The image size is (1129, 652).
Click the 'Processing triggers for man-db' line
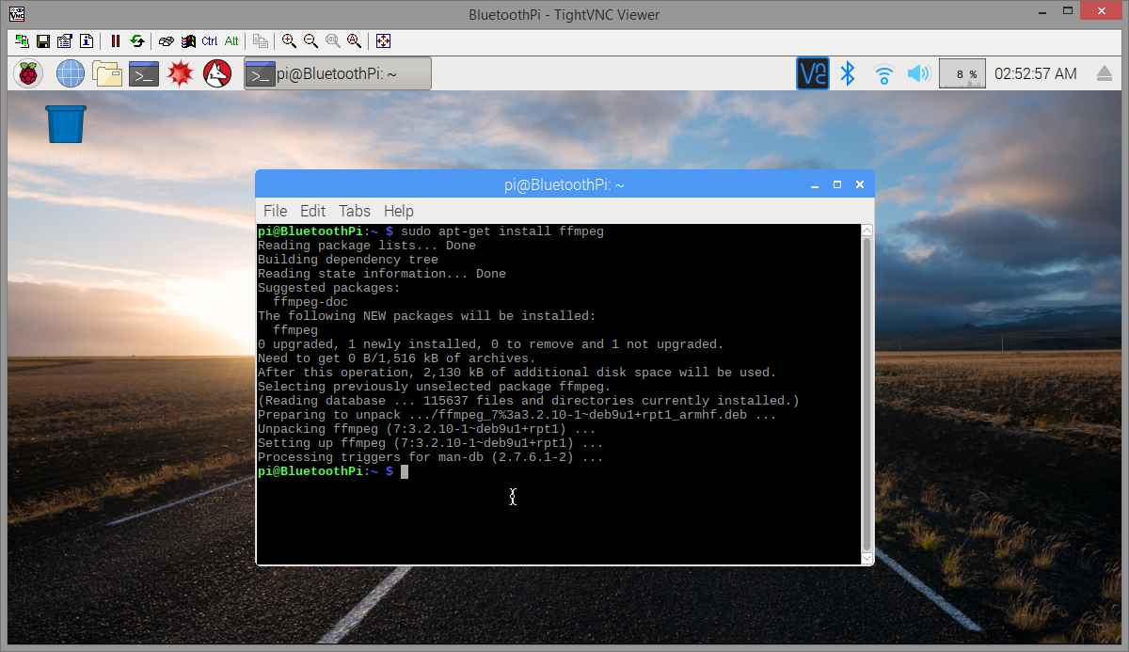coord(431,457)
